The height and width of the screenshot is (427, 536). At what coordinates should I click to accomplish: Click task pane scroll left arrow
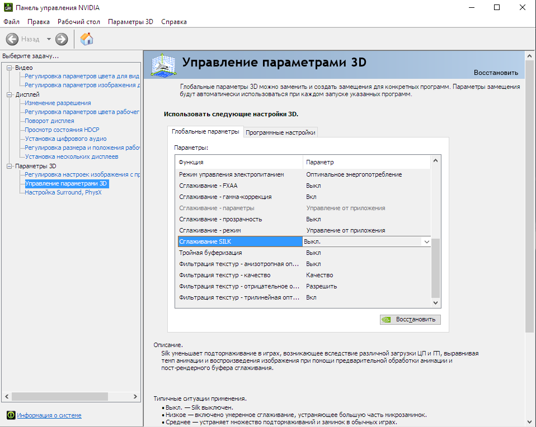[x=7, y=396]
